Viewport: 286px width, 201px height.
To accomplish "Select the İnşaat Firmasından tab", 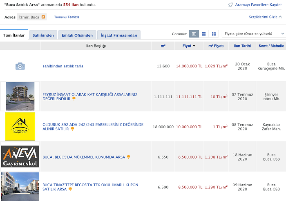I will 119,35.
